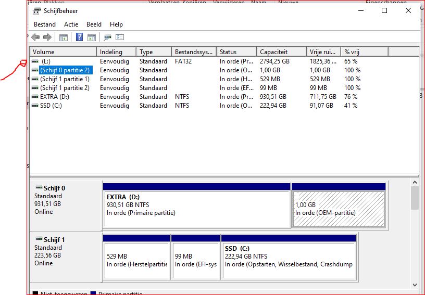Click the Schijf 0 disk label box

[x=66, y=204]
